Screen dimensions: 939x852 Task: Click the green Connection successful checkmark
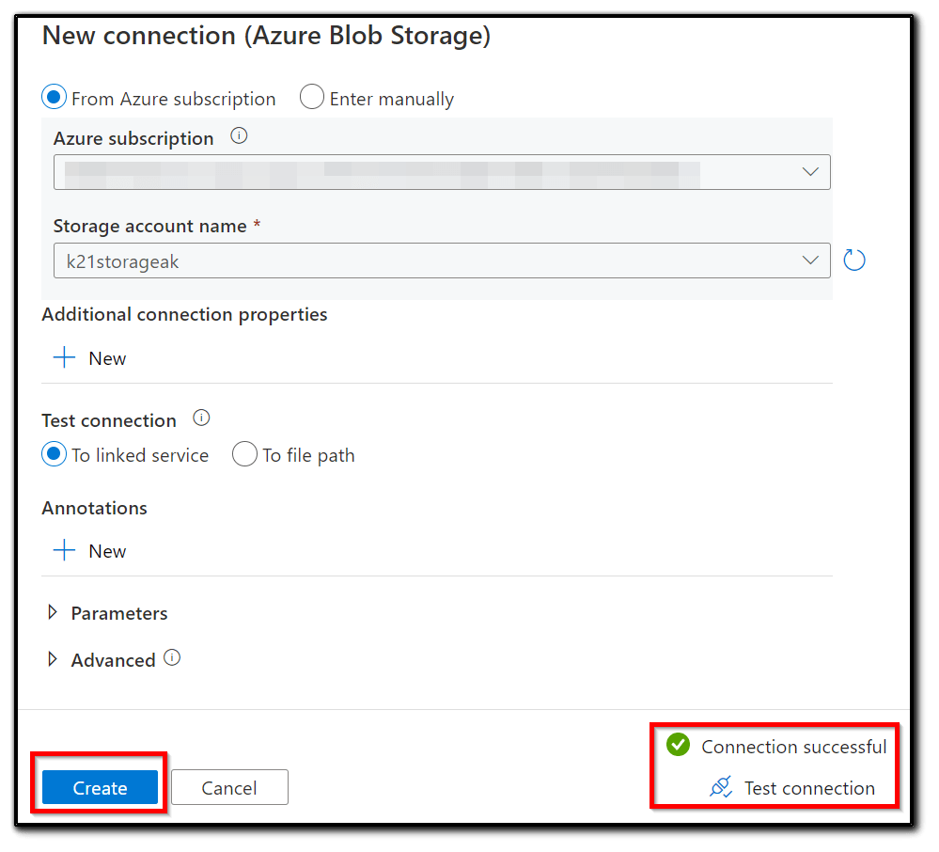click(678, 746)
